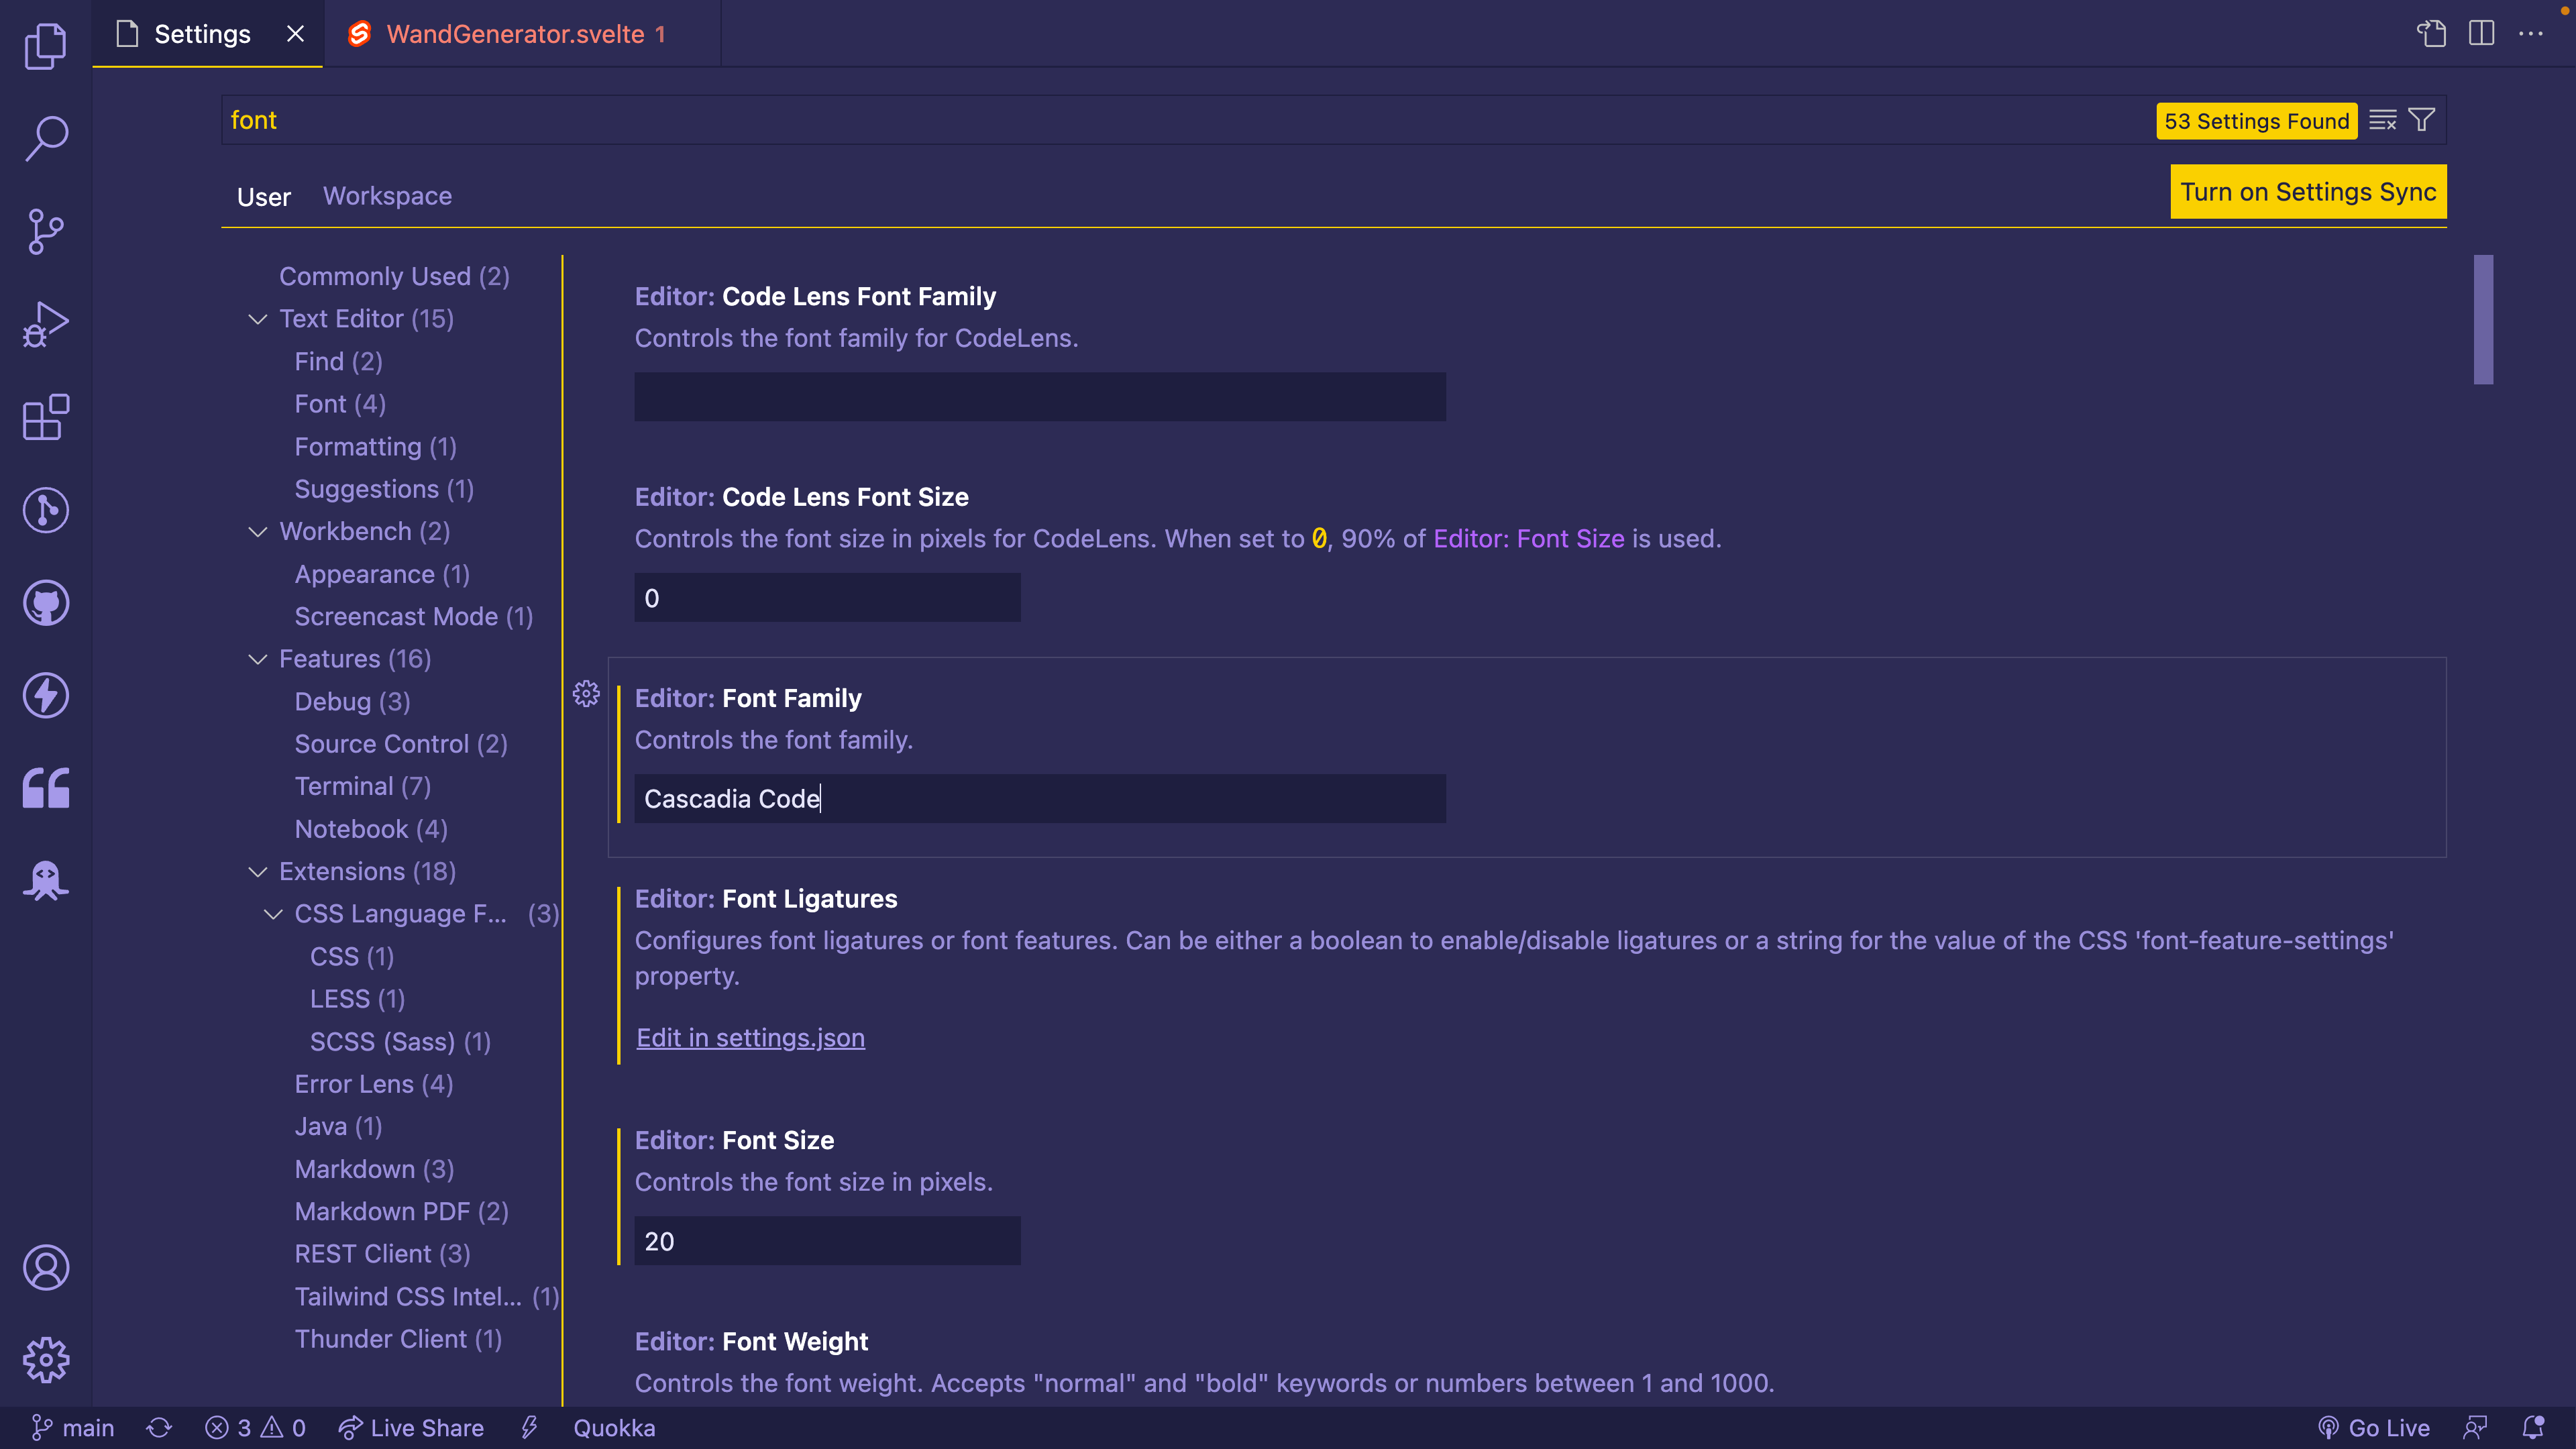
Task: Open the Source Control view
Action: 46,232
